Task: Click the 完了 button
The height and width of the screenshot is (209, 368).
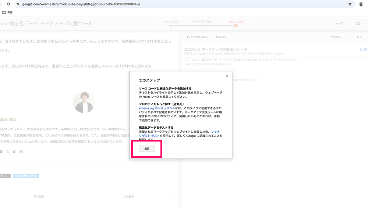Action: (359, 37)
